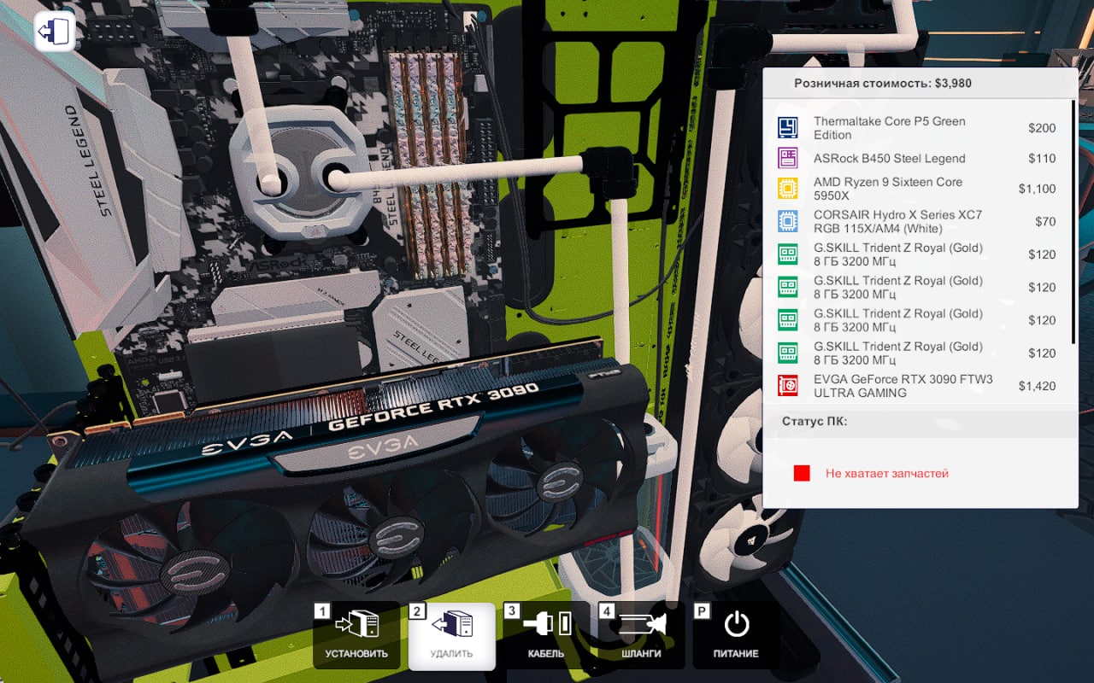Select EVGA GeForce RTX 3090 FTW3 ULTRA entry
This screenshot has height=683, width=1094.
point(917,386)
